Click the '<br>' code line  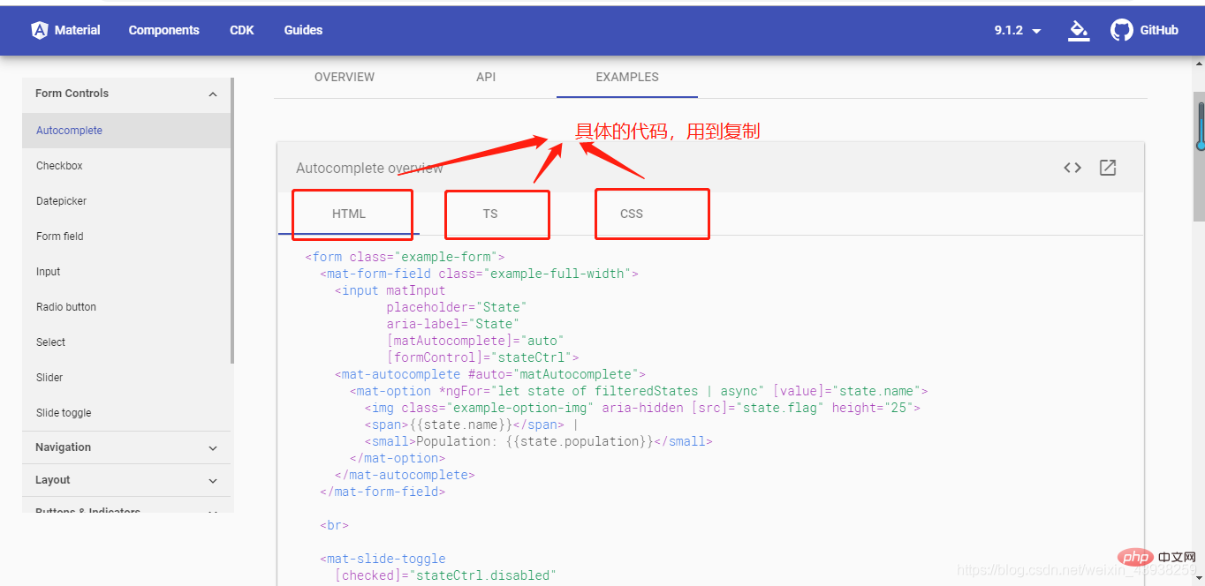[334, 525]
